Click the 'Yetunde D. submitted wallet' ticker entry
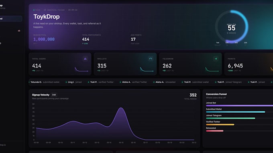Screen dimensions: 273x153 click(44, 82)
